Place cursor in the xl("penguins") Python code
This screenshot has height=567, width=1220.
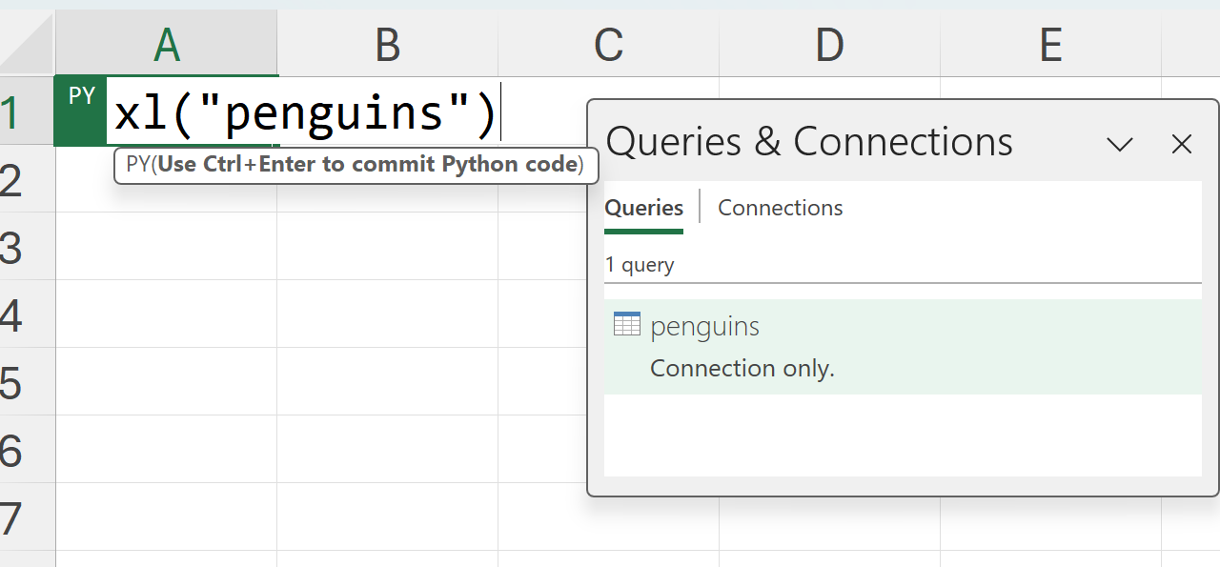[305, 113]
